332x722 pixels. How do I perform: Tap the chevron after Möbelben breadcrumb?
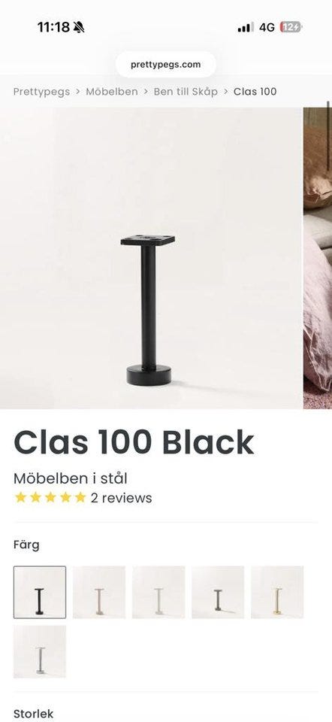tap(146, 92)
